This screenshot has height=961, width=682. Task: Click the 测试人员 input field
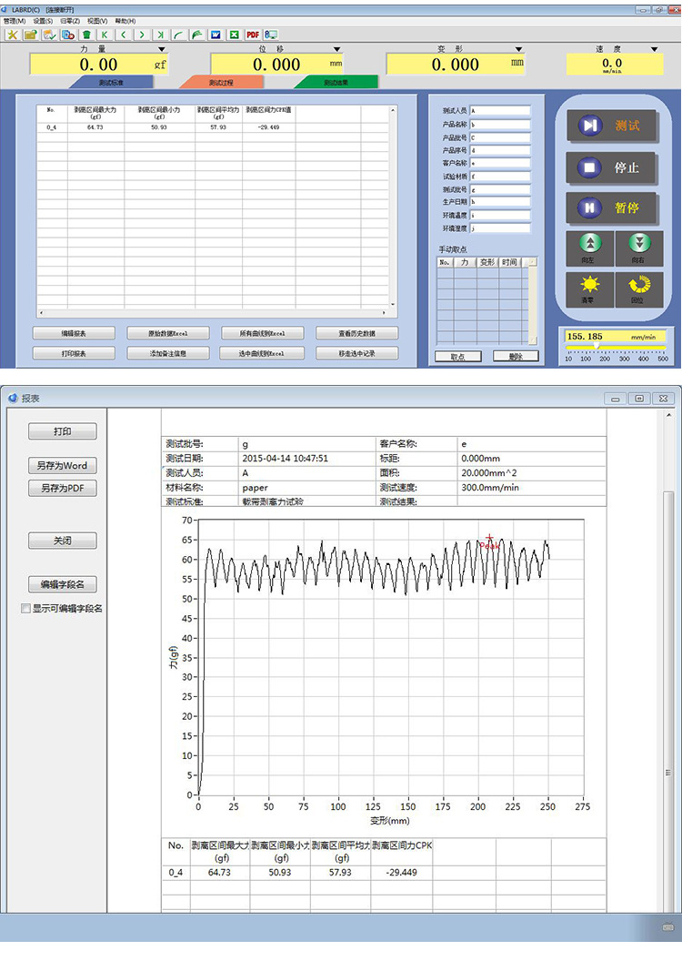coord(499,110)
